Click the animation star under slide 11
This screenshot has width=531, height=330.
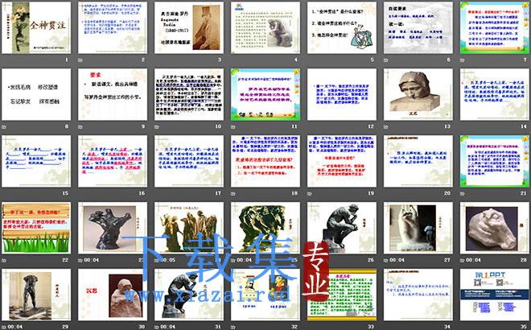[x=233, y=126]
